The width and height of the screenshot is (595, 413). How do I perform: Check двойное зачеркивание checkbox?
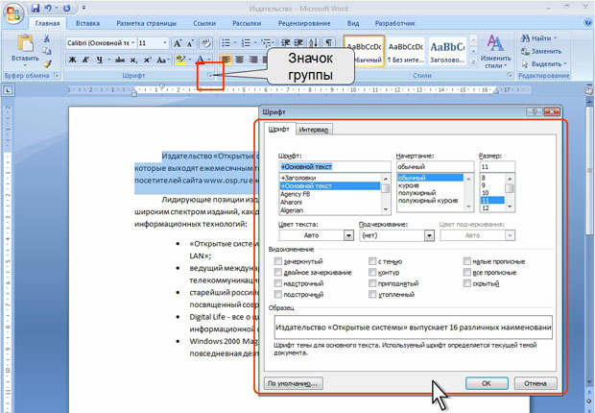[278, 272]
